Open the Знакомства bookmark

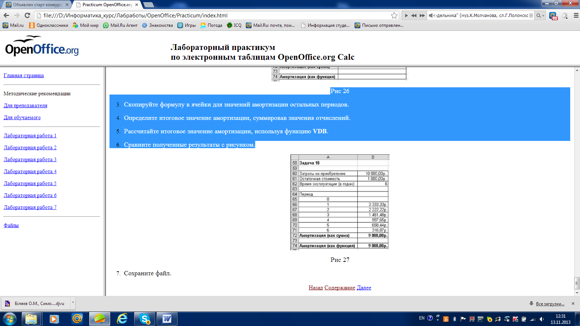point(157,25)
